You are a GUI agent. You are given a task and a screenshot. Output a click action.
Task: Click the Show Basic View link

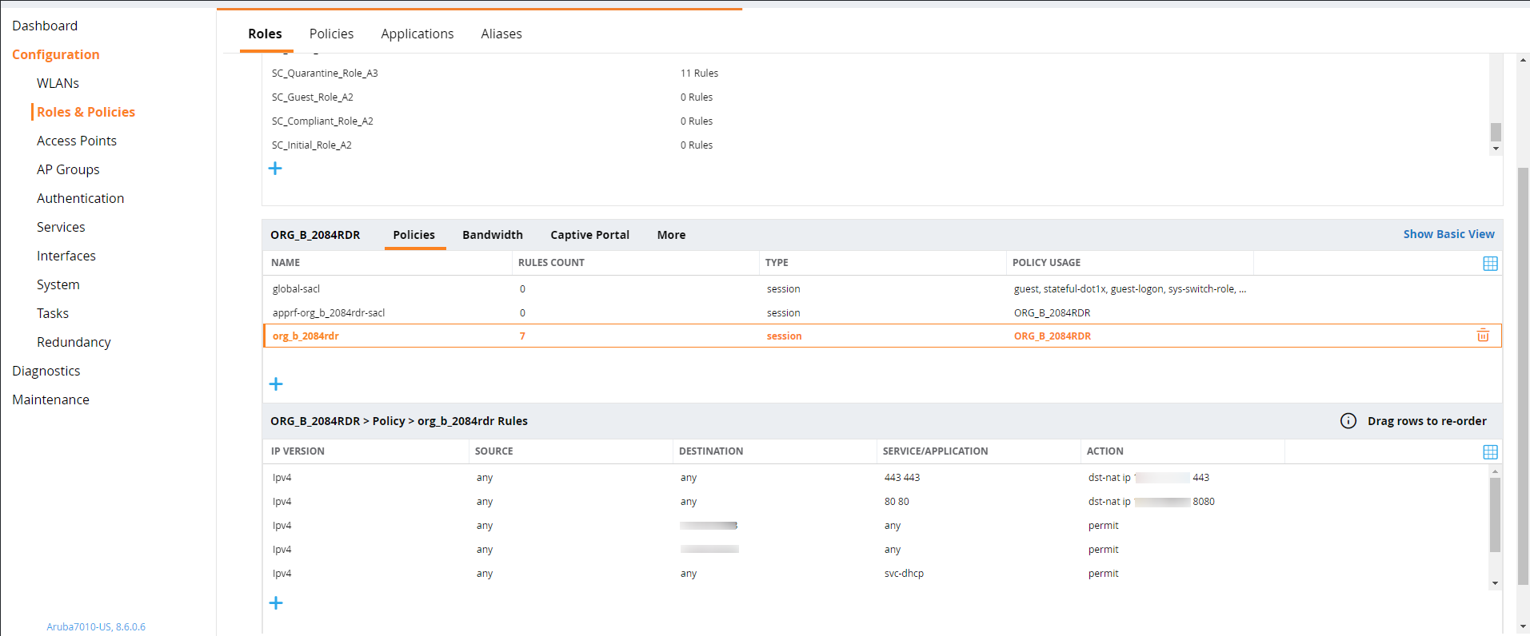click(1448, 234)
